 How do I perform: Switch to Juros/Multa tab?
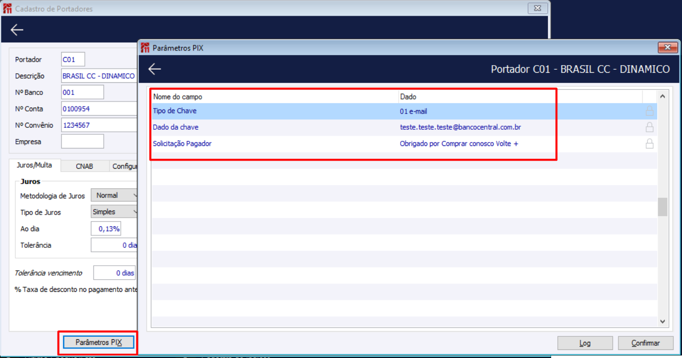tap(34, 166)
